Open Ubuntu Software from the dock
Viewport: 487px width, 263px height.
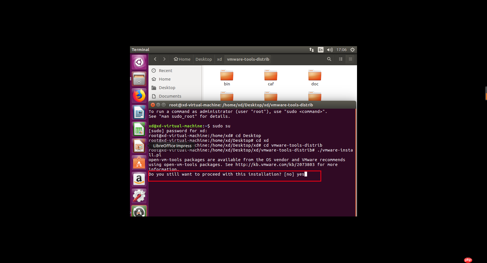[139, 163]
